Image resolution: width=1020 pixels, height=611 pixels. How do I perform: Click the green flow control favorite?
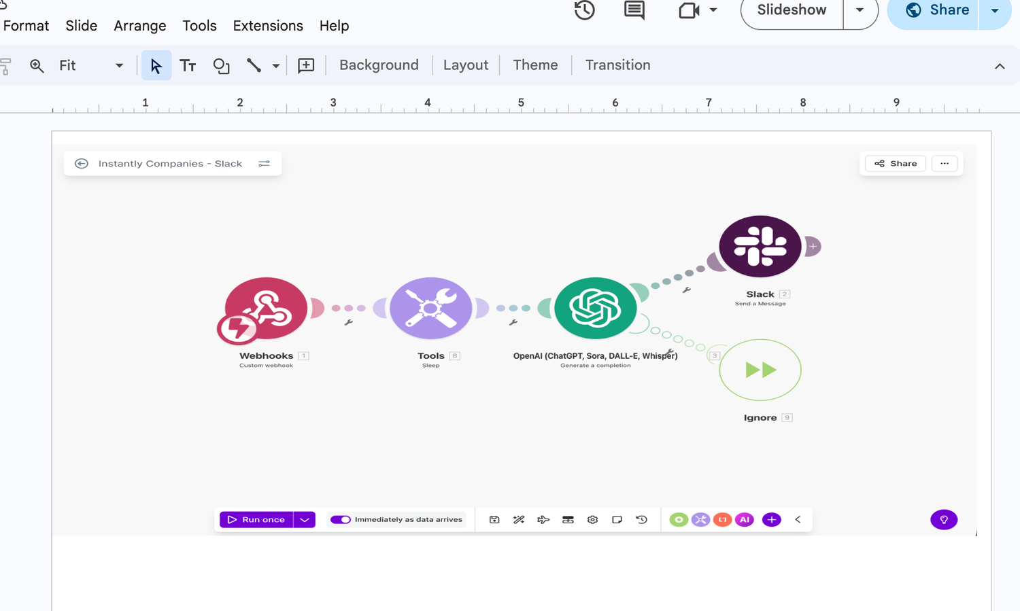coord(679,520)
